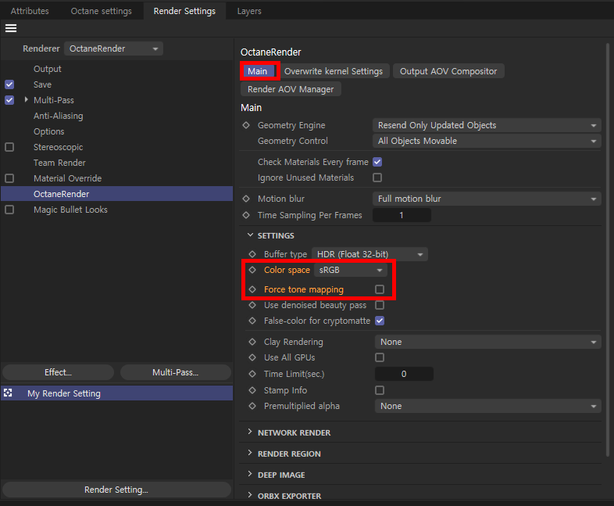Viewport: 614px width, 506px height.
Task: Click keyframe diamond next to Stamp Info
Action: point(252,390)
